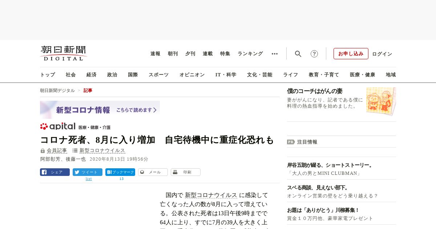The image size is (436, 229).
Task: Click author names 阿部彰芳、後藤一也
Action: [x=63, y=159]
